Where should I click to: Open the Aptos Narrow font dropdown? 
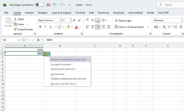click(x=60, y=21)
